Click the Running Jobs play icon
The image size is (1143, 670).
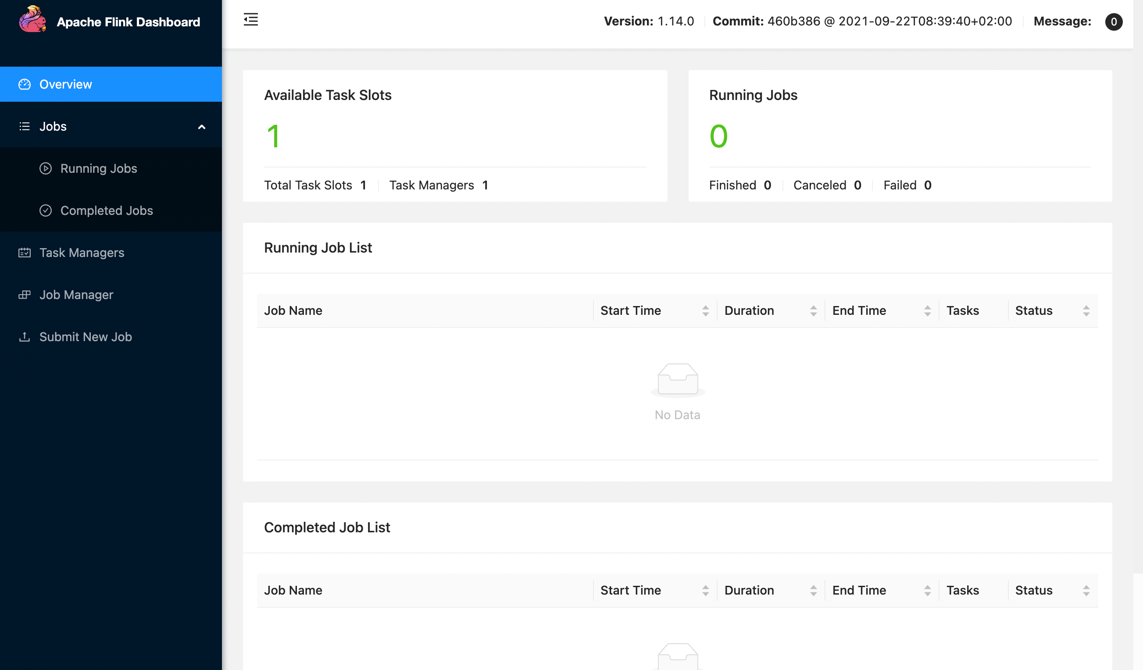point(45,168)
